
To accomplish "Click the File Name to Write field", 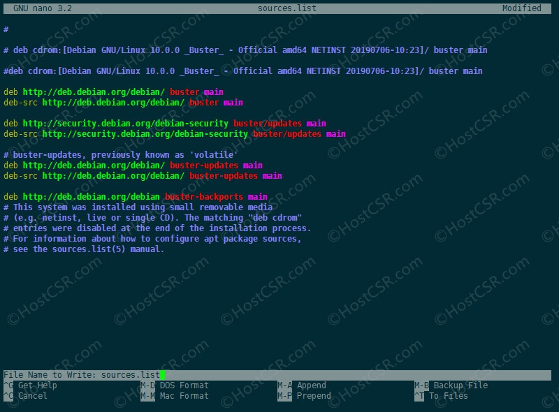I will [x=277, y=375].
